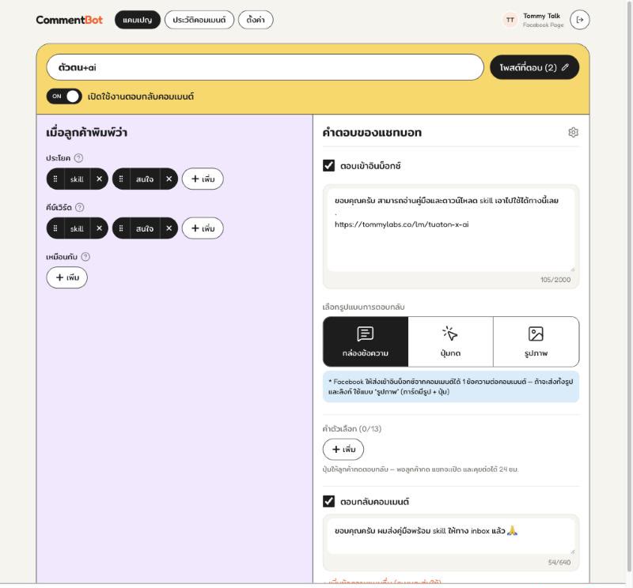Add a new keyword under คีย์เวิร์ด

point(203,228)
